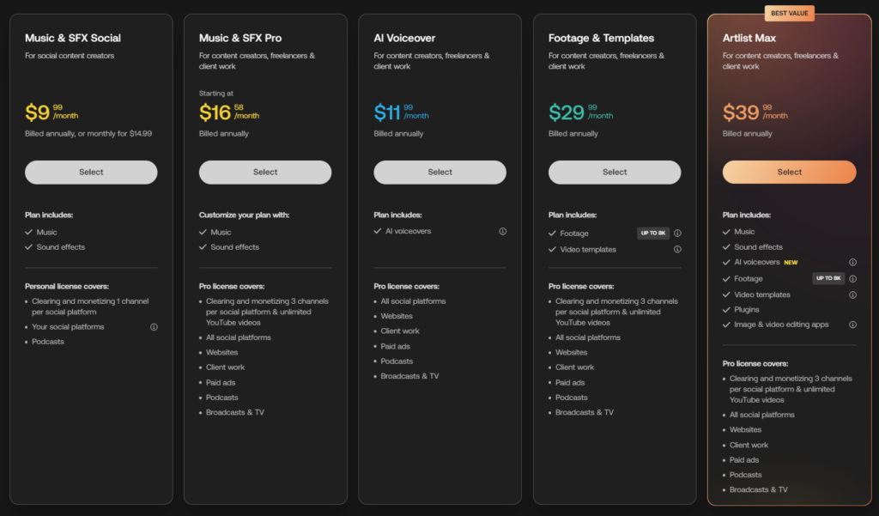Open the info tooltip for AI voiceovers
The image size is (879, 516).
502,231
